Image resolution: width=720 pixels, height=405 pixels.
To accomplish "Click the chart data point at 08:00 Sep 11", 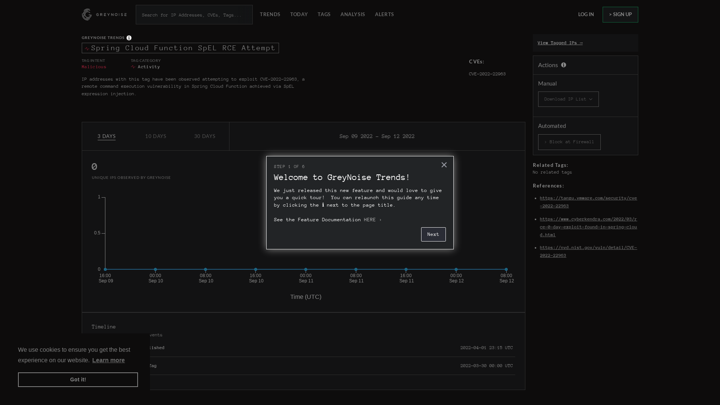I will 356,269.
